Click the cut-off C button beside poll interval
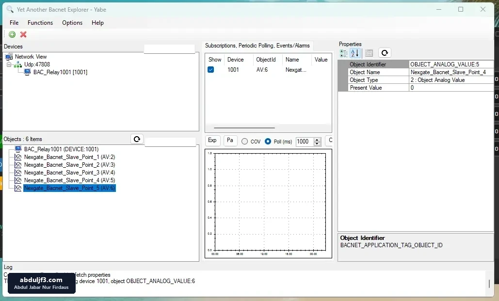The image size is (499, 301). (329, 140)
